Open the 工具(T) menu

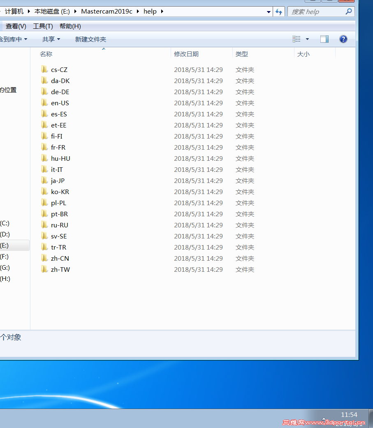point(43,26)
